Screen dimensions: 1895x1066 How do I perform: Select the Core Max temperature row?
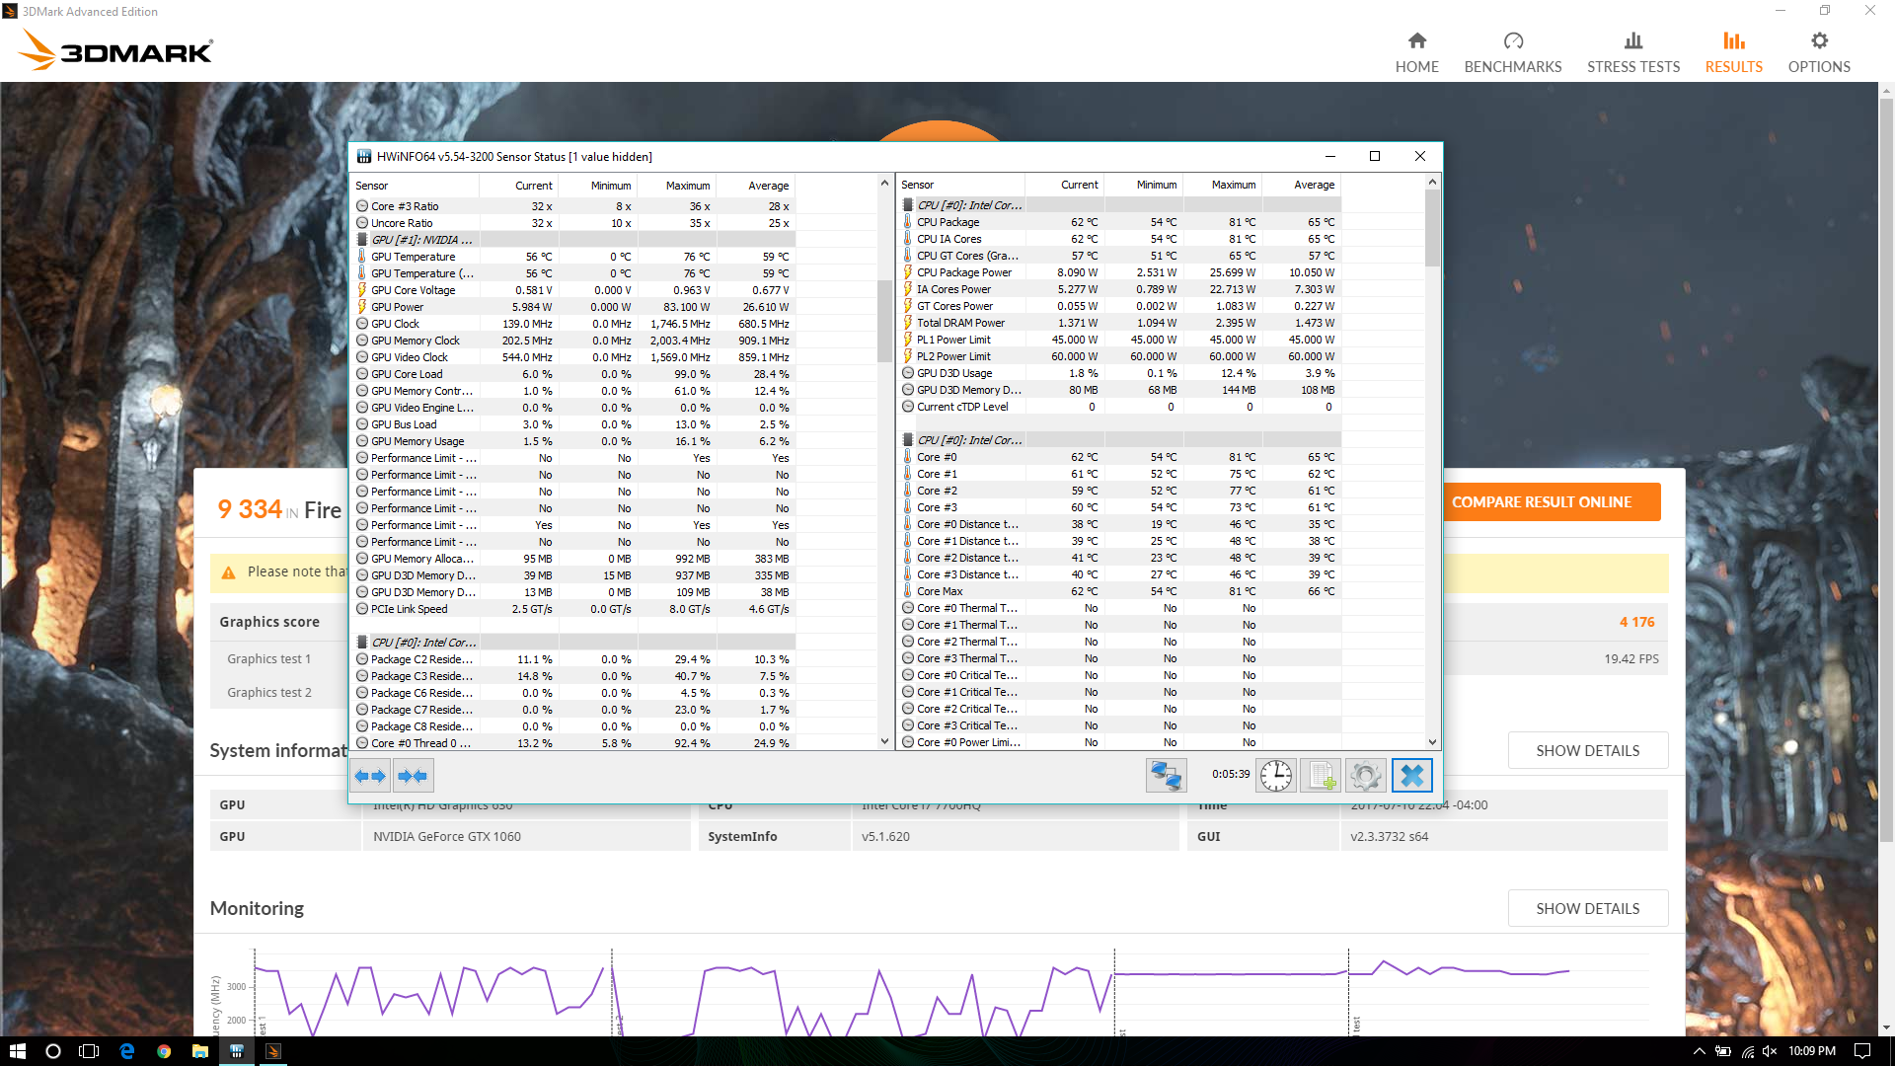pos(1119,591)
